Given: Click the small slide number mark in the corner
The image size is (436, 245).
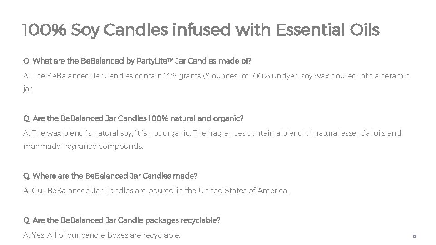Looking at the screenshot, I should [414, 236].
